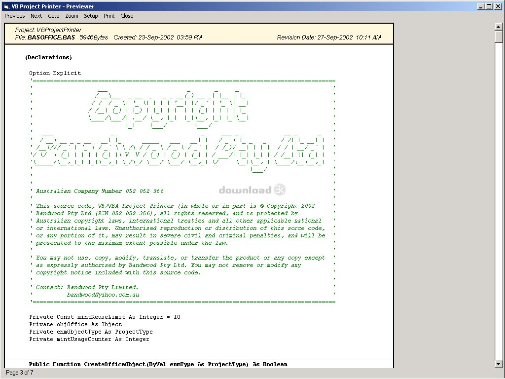Maximize the Previewer window

[x=489, y=6]
